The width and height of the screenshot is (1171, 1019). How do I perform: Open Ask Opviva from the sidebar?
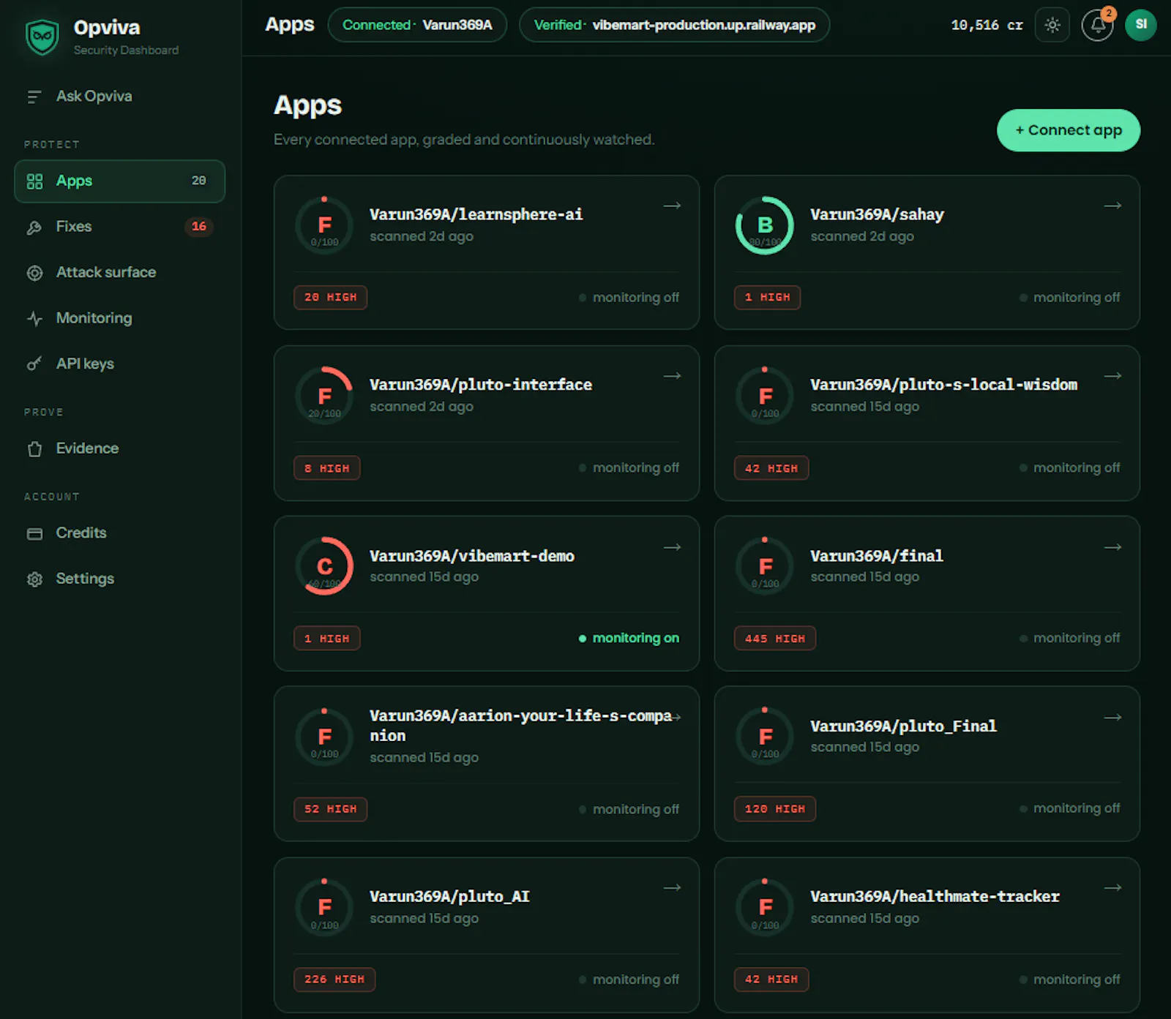coord(94,97)
